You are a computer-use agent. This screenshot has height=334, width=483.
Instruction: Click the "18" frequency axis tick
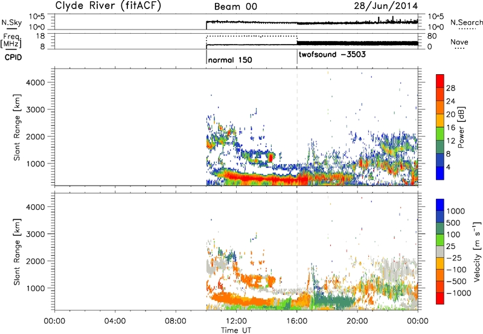coord(40,36)
